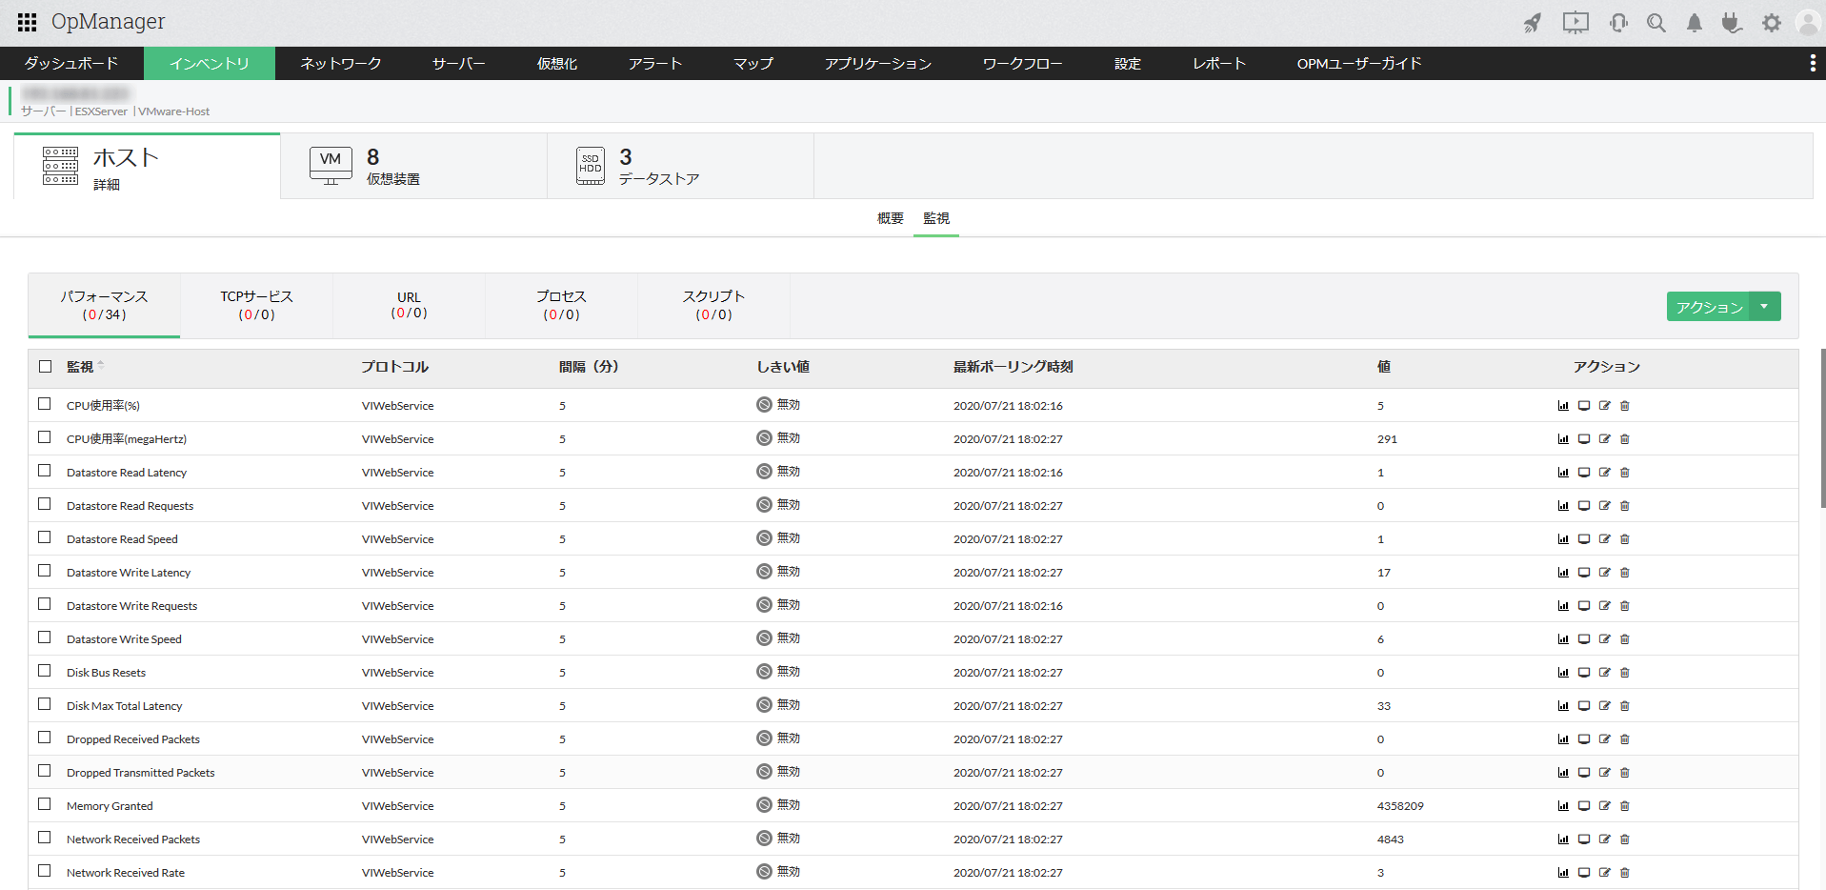
Task: Switch to the TCPサービス tab
Action: (x=256, y=305)
